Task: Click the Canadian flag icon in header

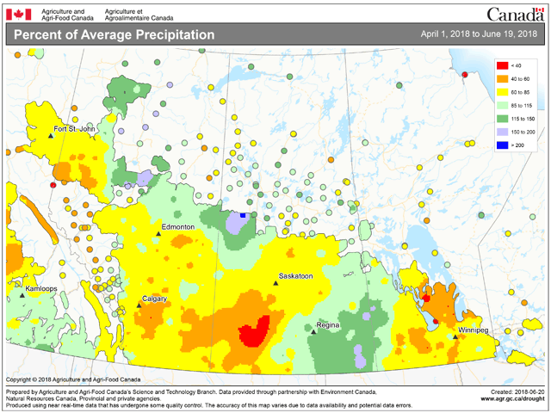Action: [19, 13]
